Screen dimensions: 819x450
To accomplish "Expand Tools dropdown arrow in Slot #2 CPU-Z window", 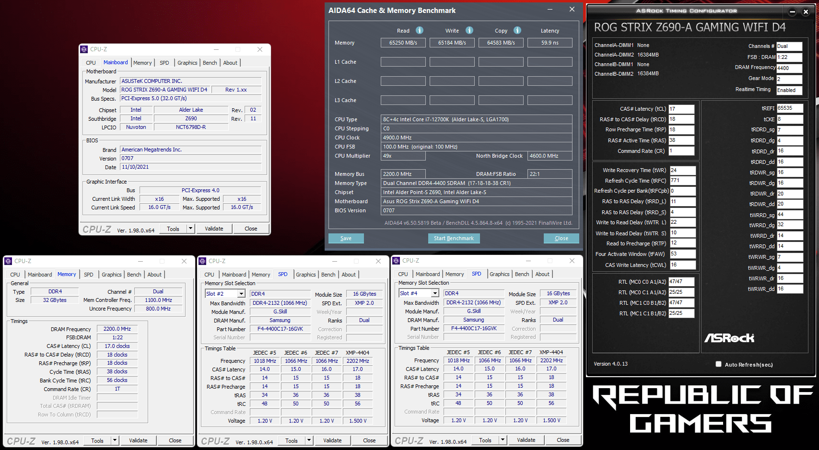I will pos(309,440).
